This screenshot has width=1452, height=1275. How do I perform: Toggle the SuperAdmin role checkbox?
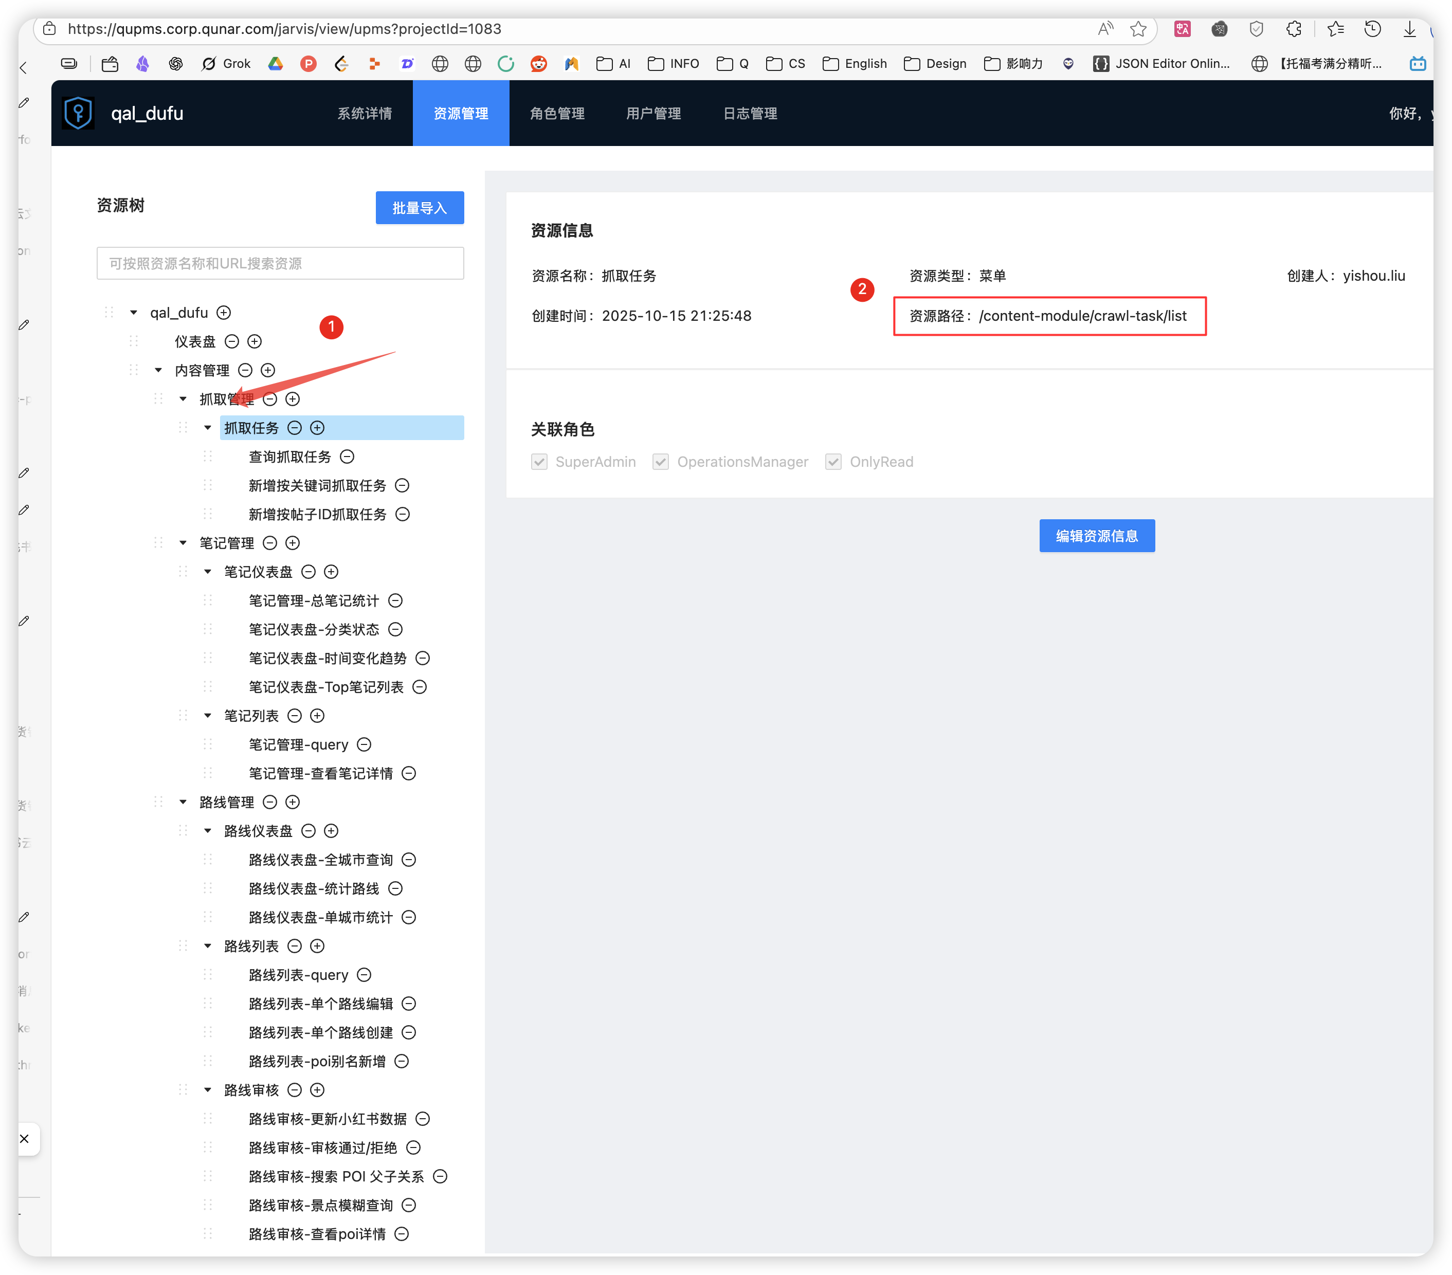click(539, 462)
